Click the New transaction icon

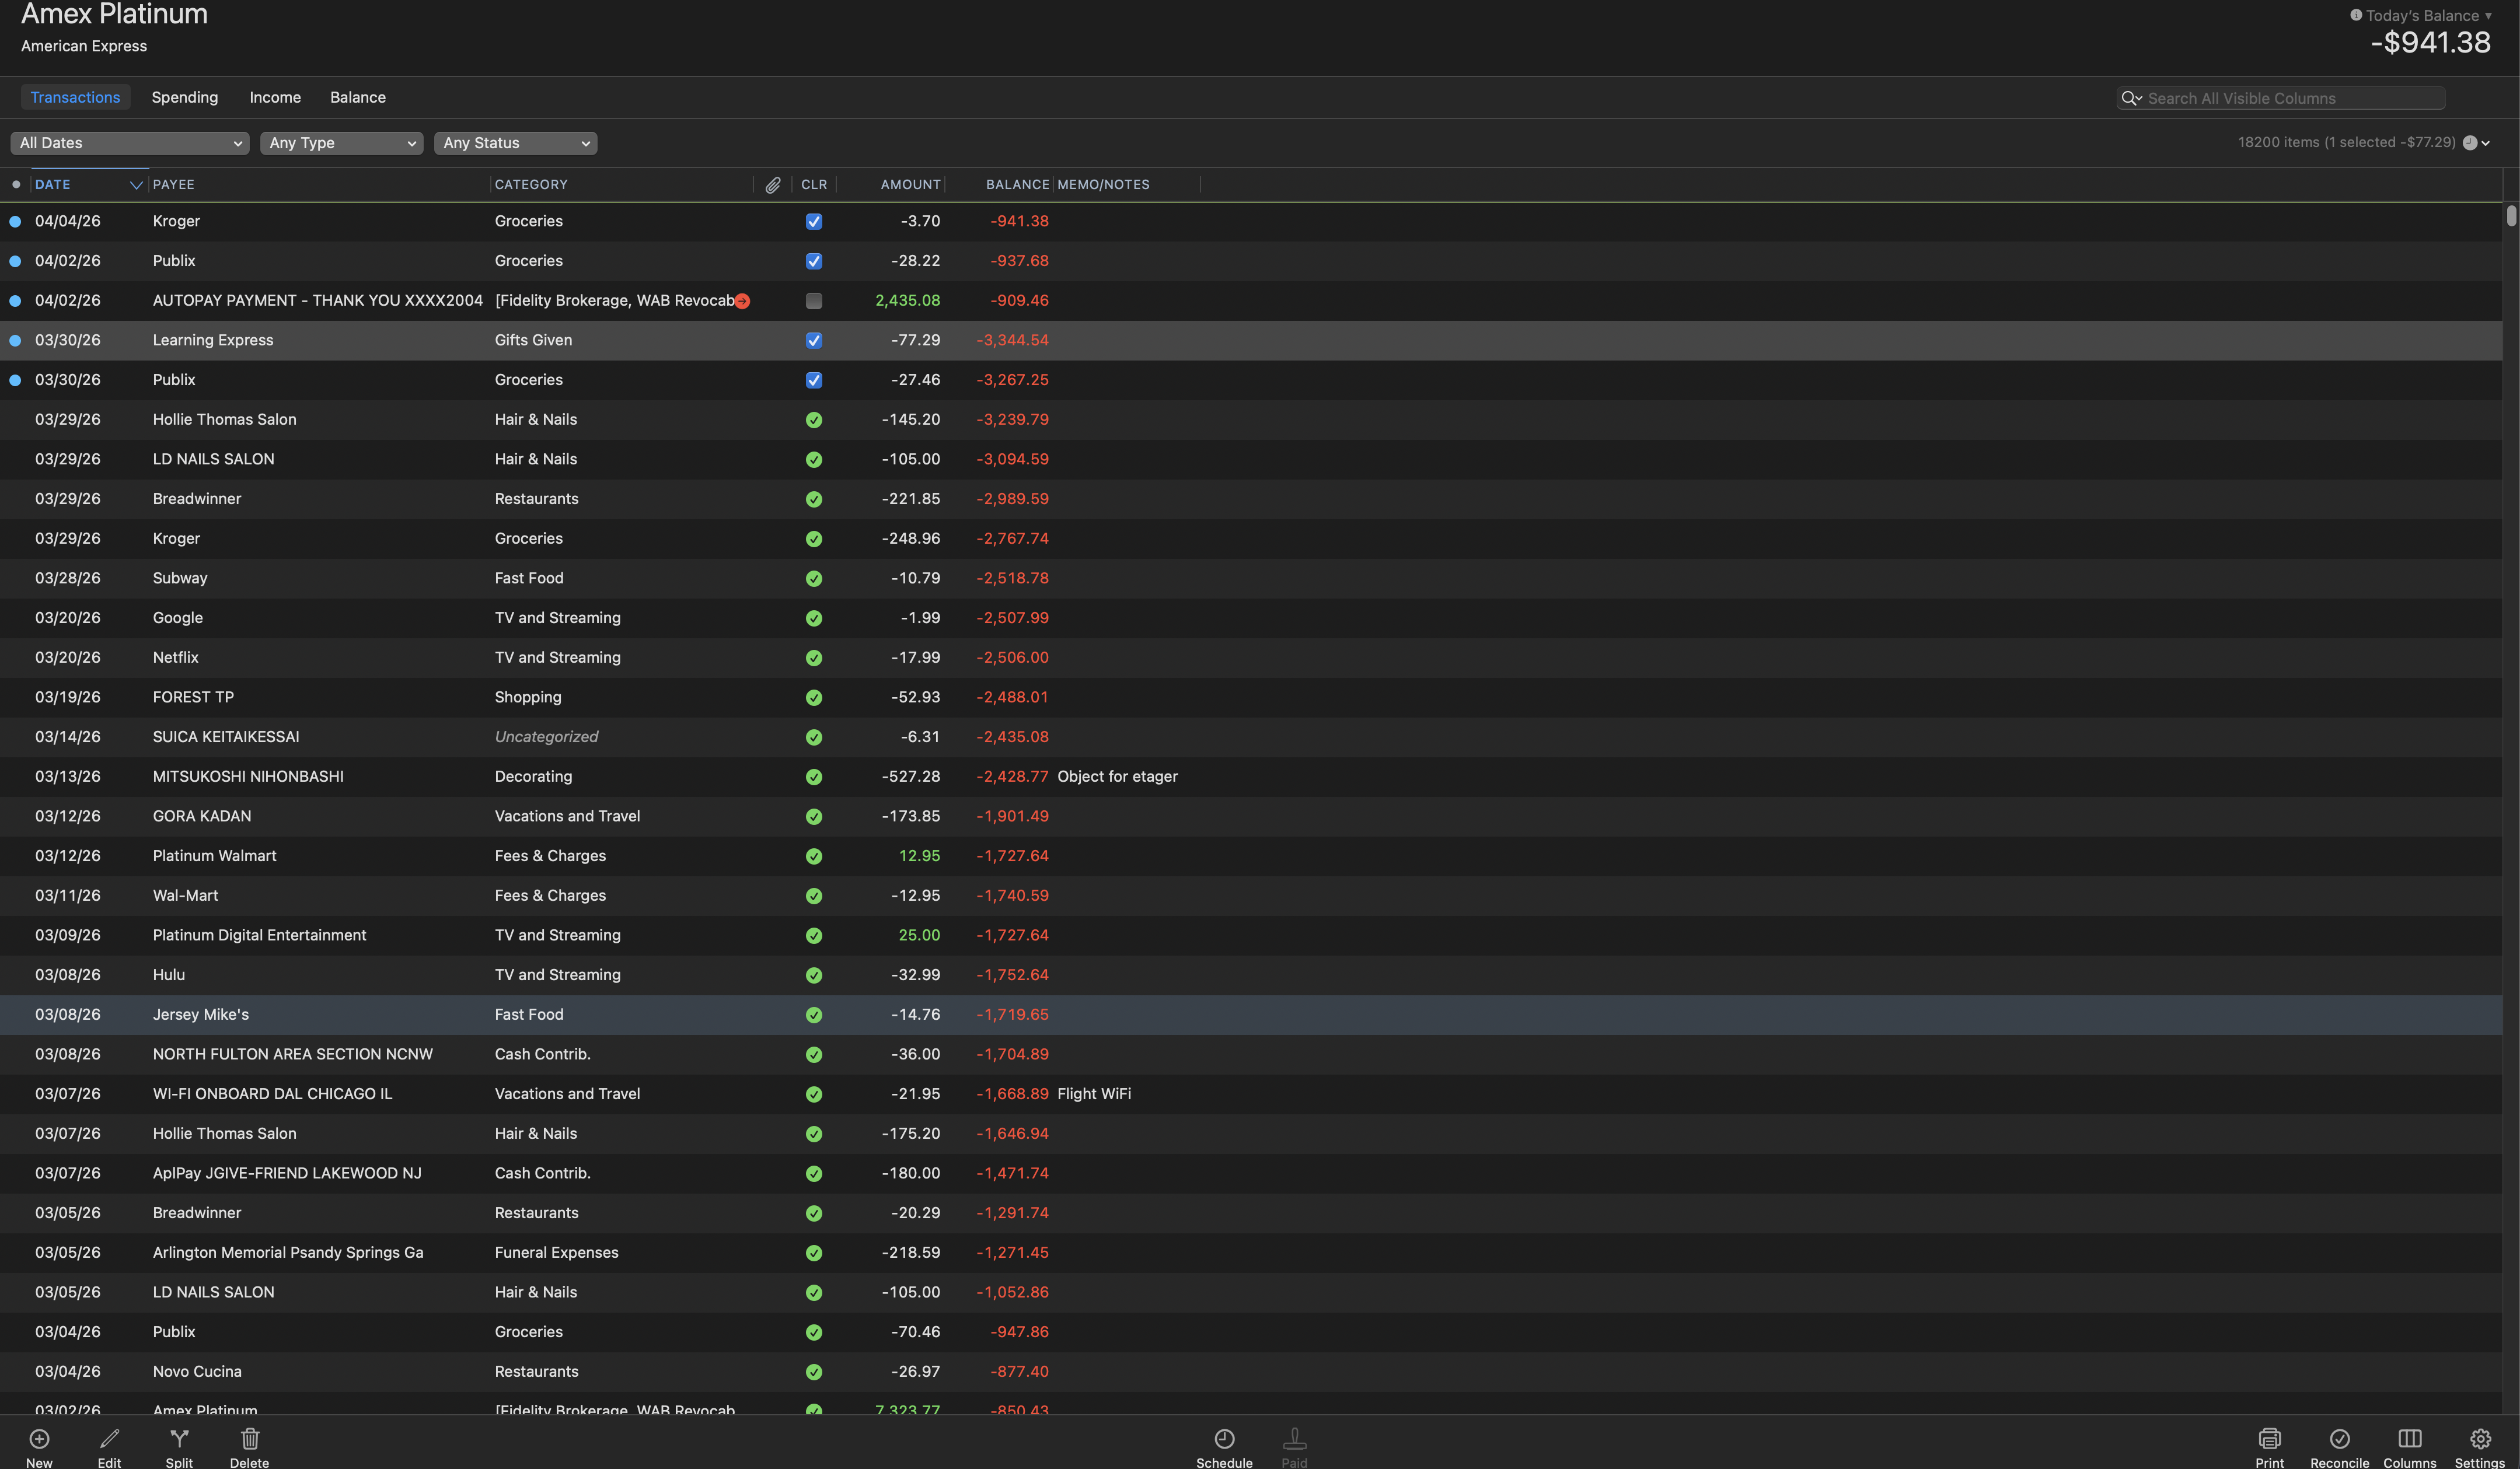coord(39,1438)
